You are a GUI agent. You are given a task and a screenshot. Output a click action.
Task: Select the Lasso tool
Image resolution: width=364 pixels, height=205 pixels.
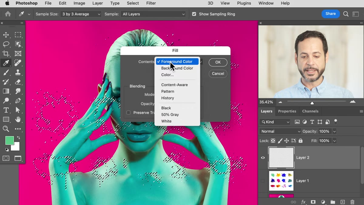pyautogui.click(x=6, y=44)
